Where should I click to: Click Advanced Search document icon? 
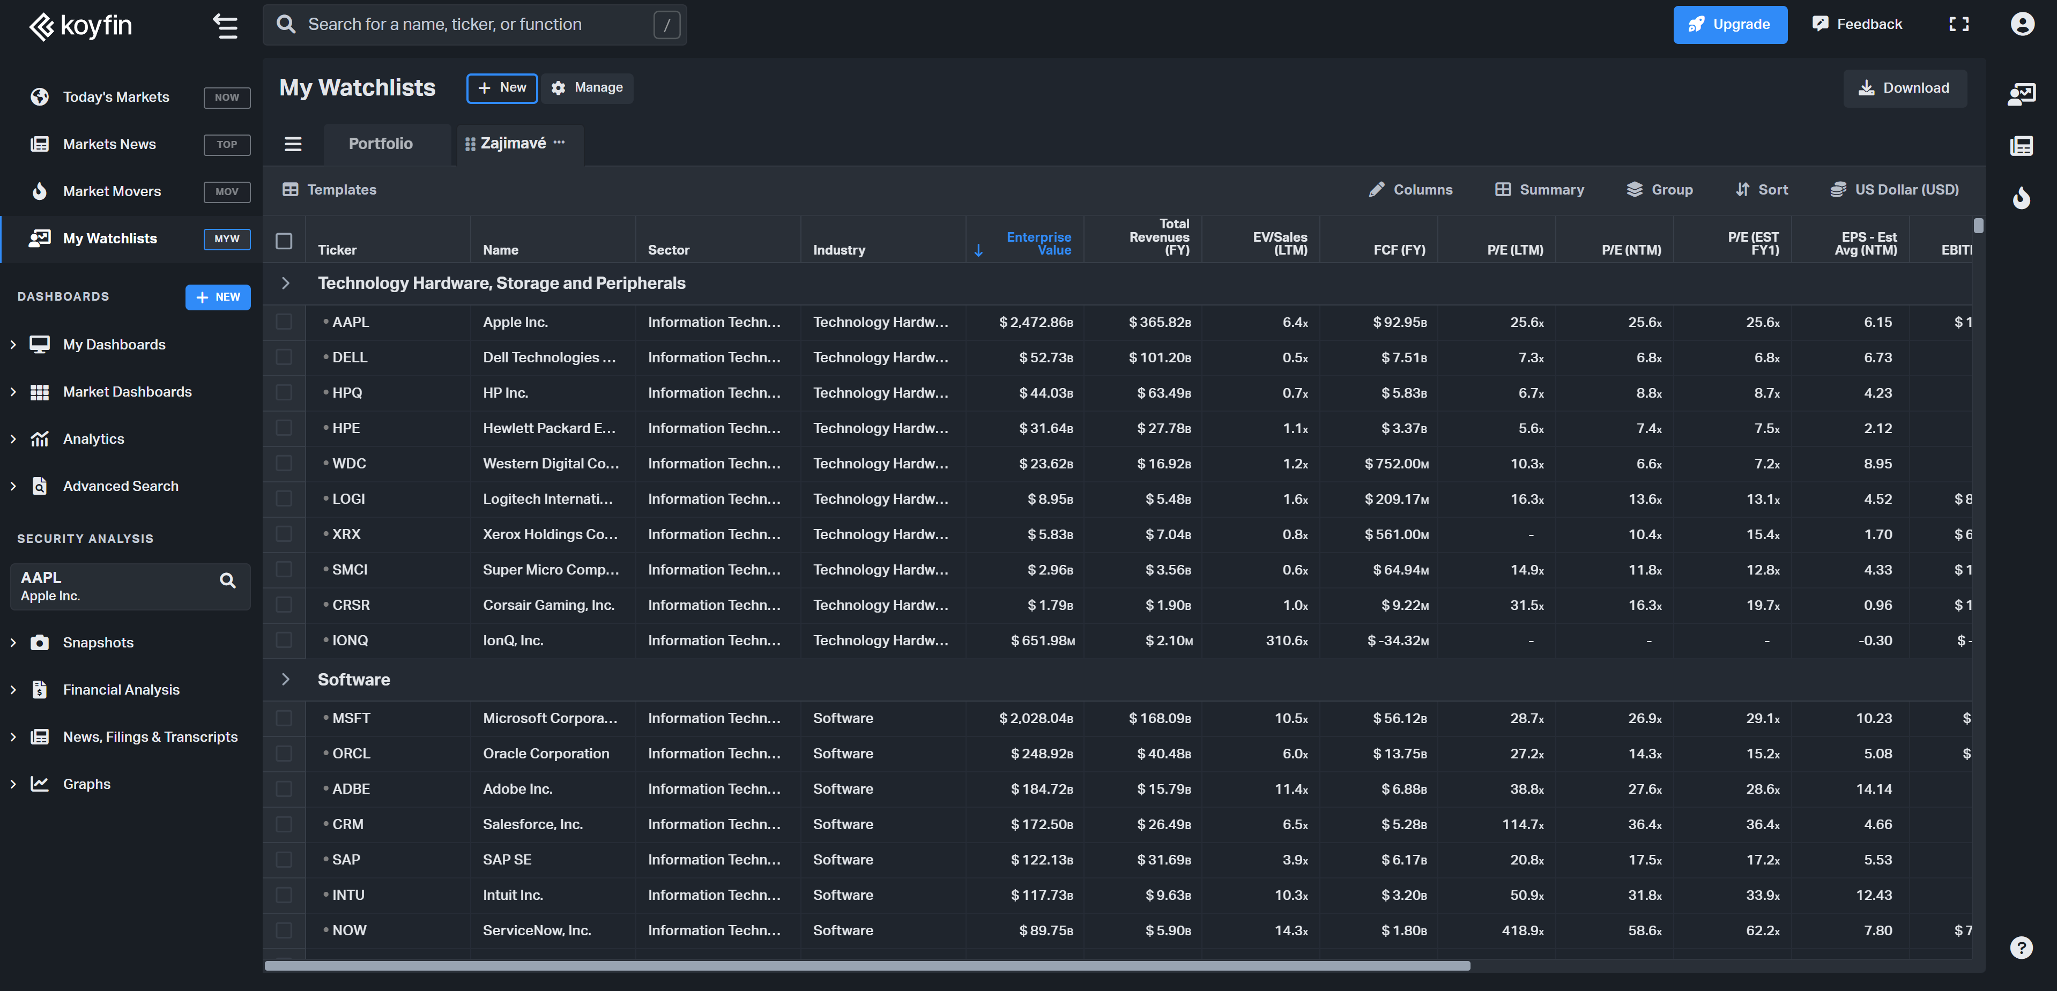(39, 486)
